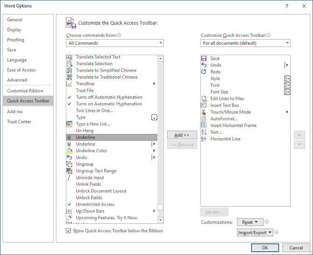This screenshot has height=255, width=313.
Task: Select the Undo icon in the right list
Action: (x=204, y=65)
